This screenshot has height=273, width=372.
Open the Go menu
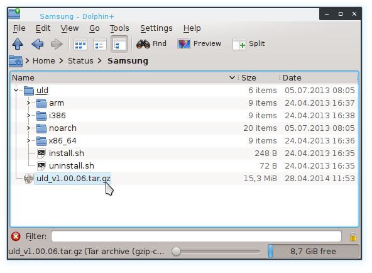click(94, 28)
